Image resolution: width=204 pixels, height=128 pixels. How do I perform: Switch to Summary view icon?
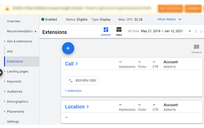click(x=106, y=30)
